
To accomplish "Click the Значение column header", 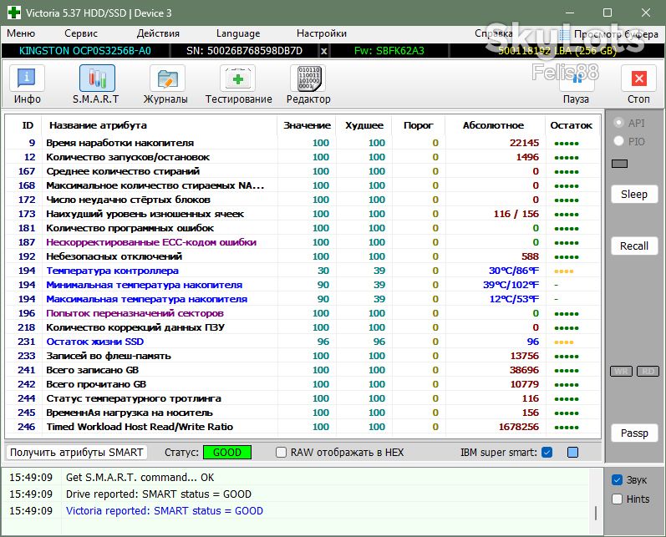I will click(307, 125).
